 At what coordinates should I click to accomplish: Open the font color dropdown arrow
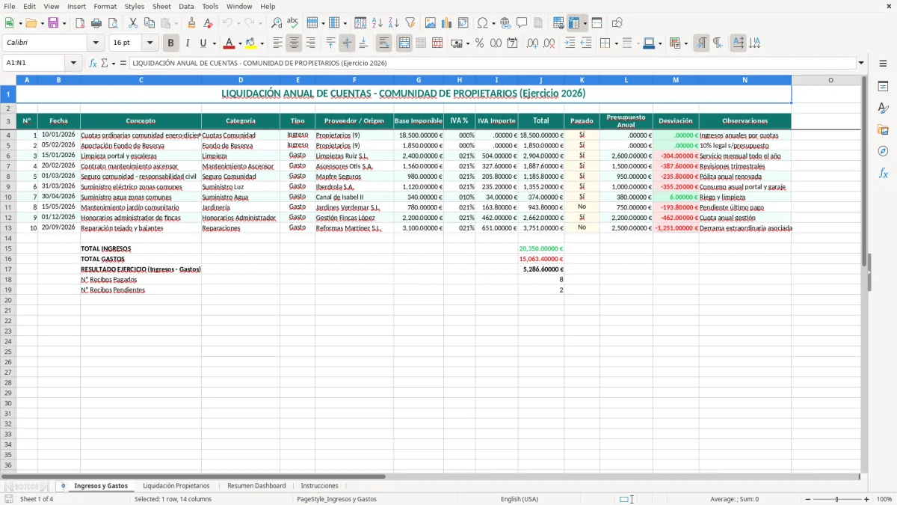[x=240, y=43]
